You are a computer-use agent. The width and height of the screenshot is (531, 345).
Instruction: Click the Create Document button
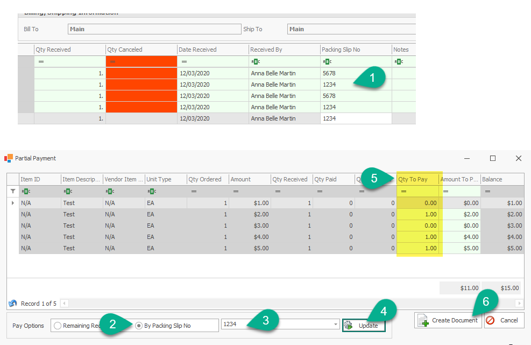tap(448, 320)
